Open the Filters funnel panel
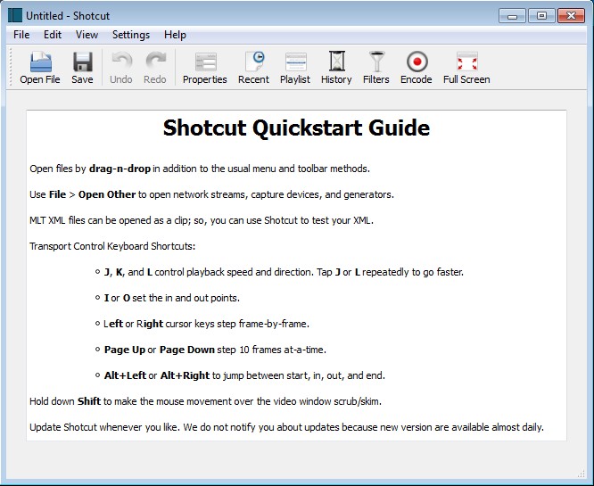Screen dimensions: 594x486 tap(375, 68)
